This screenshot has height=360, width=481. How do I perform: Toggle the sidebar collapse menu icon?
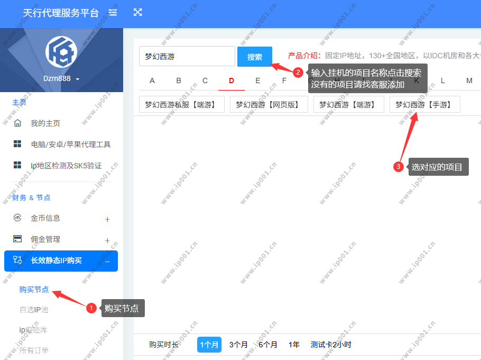(113, 13)
